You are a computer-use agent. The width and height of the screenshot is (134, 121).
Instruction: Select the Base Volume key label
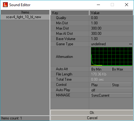click(66, 39)
